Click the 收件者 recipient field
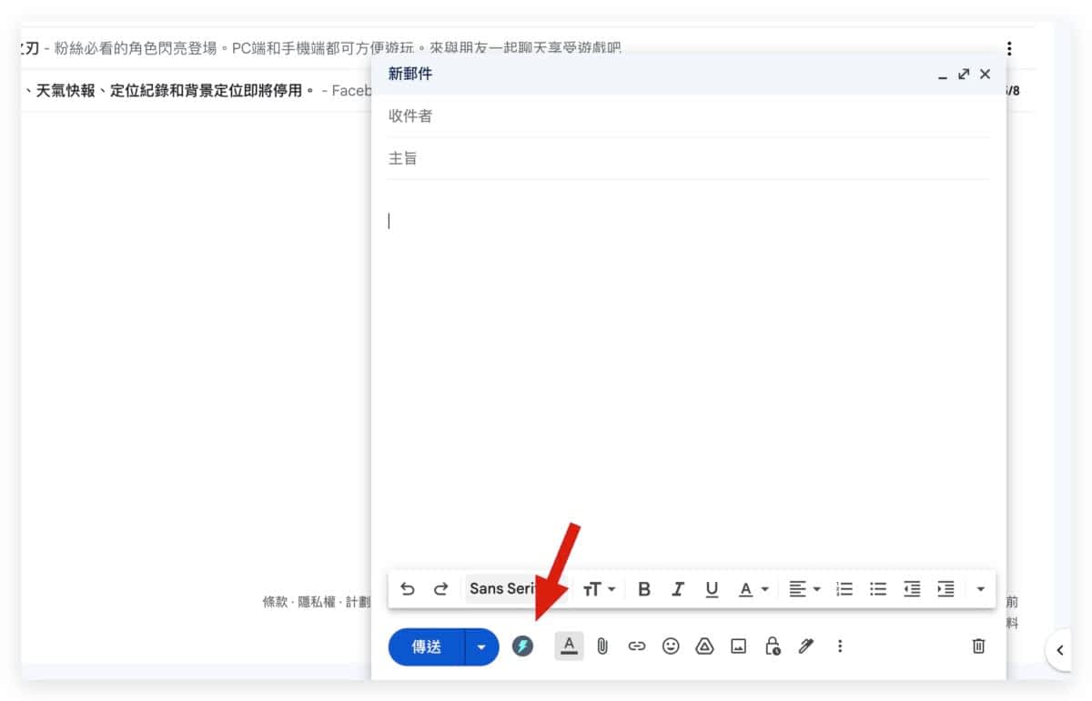 point(689,116)
